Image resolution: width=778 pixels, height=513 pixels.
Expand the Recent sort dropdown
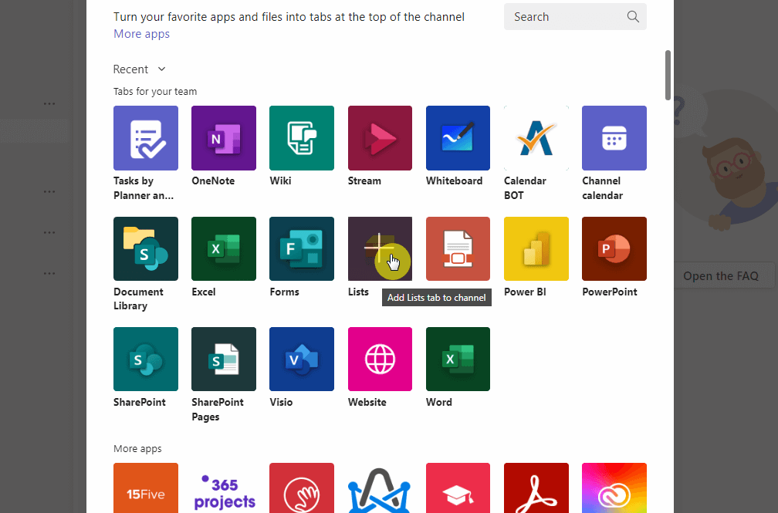140,69
